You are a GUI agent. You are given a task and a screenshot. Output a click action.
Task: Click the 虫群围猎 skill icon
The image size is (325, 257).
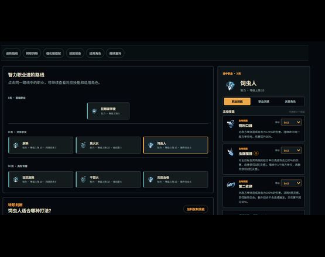231,152
